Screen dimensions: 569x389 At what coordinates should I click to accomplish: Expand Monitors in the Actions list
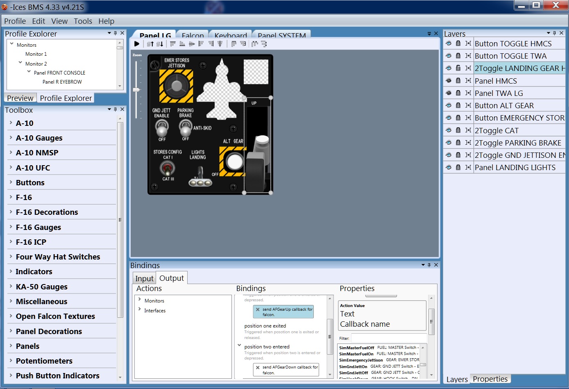point(140,300)
